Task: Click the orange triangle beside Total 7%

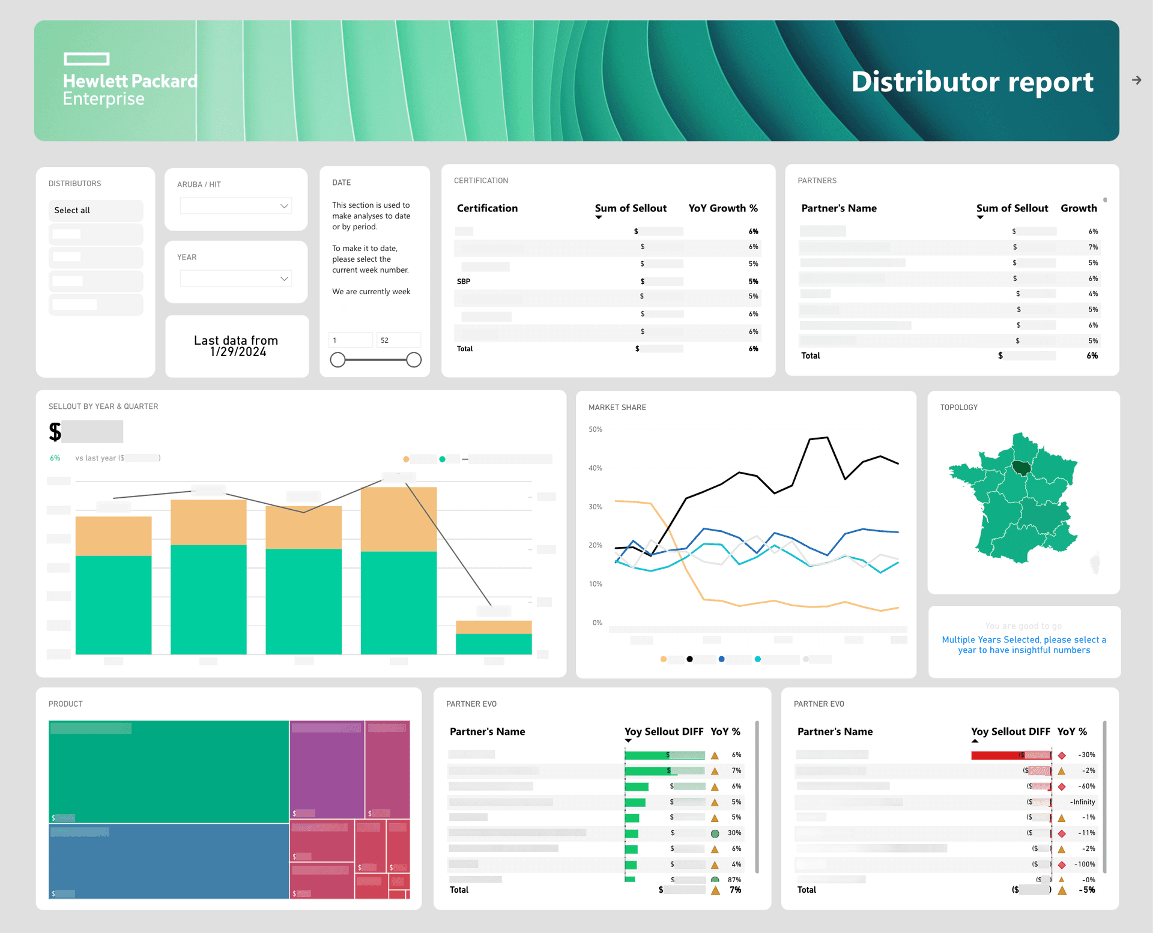Action: point(715,890)
